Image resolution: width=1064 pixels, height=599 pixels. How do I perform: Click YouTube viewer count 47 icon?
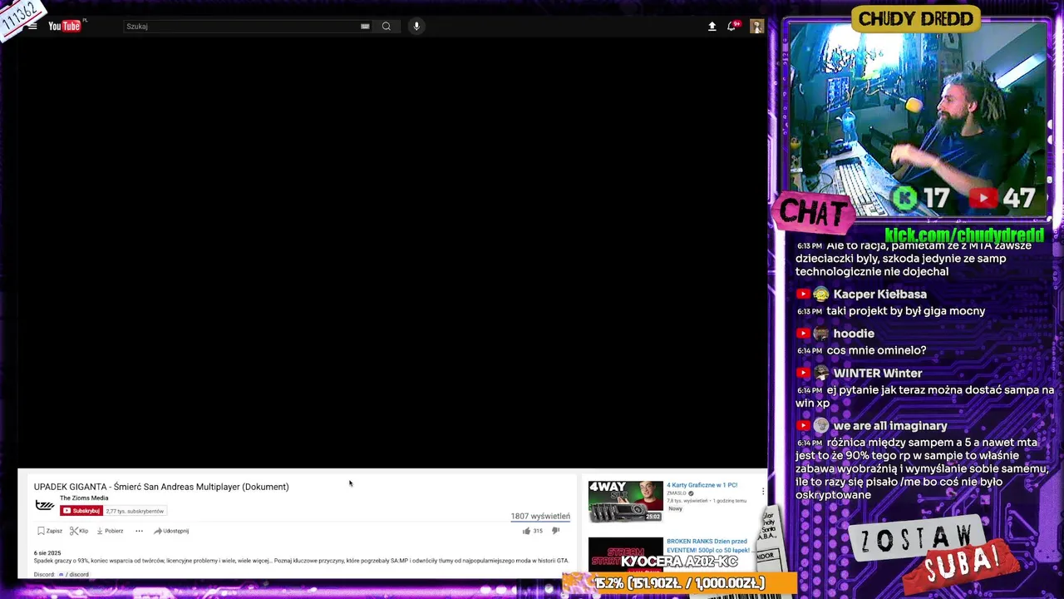983,198
